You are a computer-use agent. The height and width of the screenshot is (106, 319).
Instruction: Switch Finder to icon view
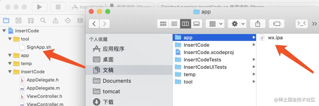163,24
